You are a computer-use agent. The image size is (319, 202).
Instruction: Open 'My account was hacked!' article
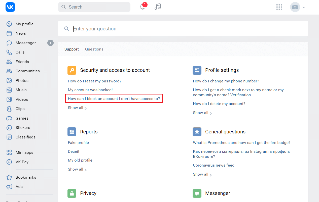90,90
